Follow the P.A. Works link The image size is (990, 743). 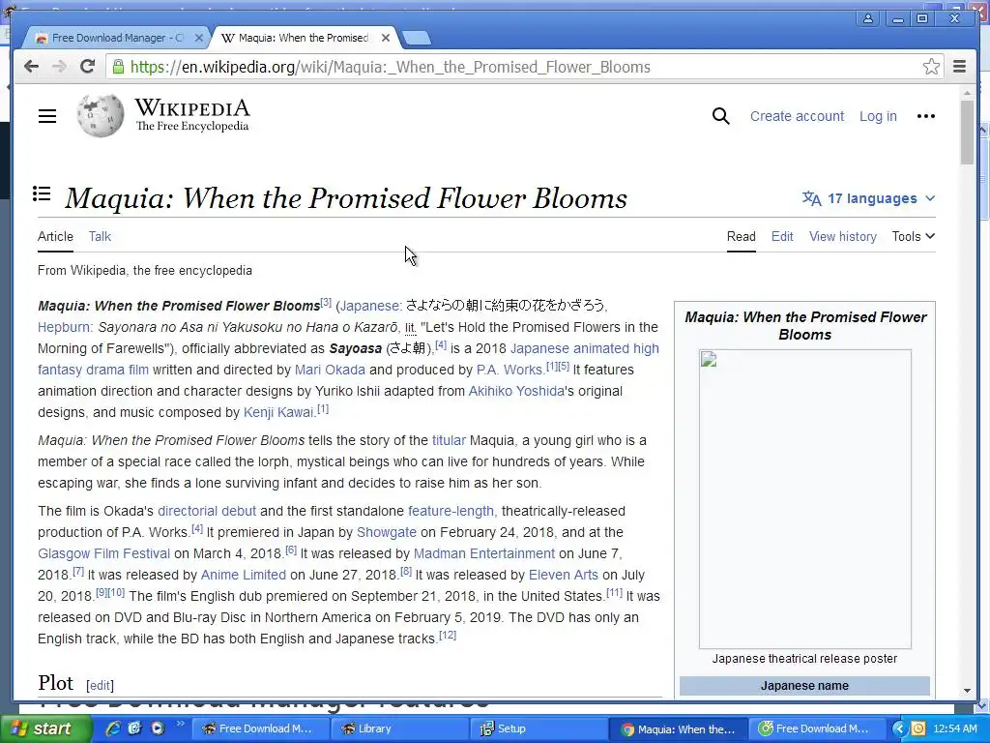pos(510,370)
